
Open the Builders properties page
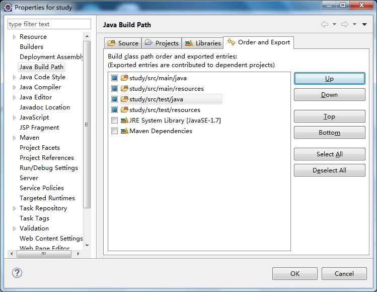coord(32,47)
